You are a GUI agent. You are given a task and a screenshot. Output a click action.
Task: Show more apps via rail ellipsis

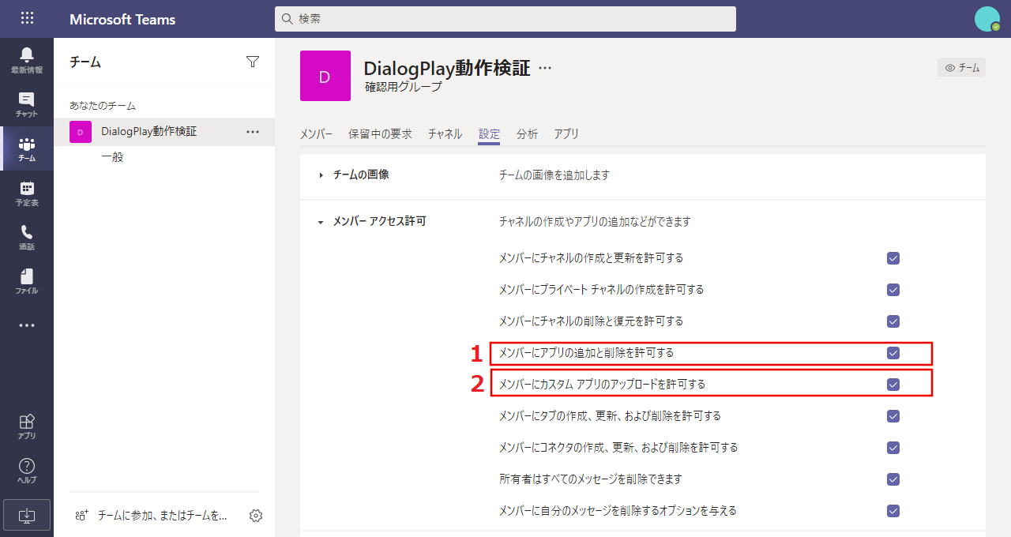pos(27,325)
